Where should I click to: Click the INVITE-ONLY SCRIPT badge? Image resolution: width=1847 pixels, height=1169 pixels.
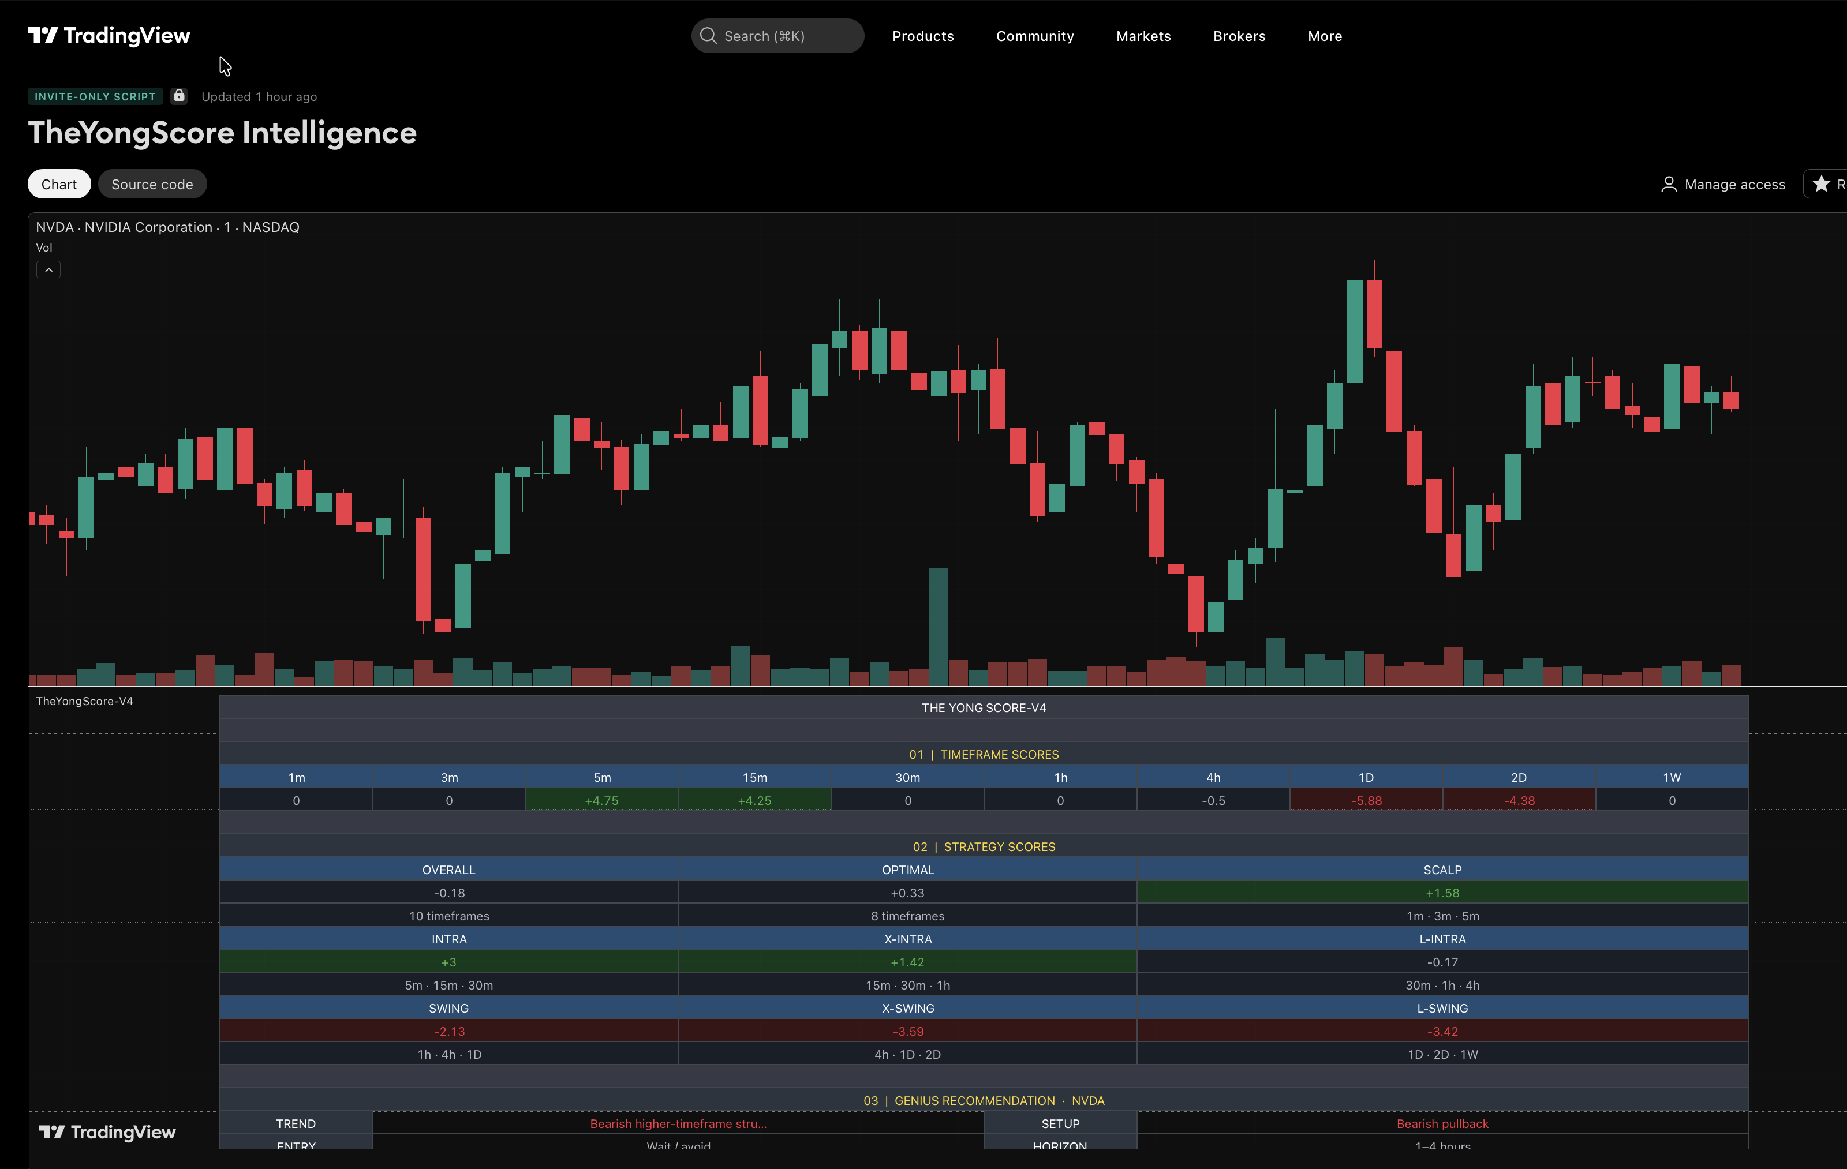coord(95,96)
